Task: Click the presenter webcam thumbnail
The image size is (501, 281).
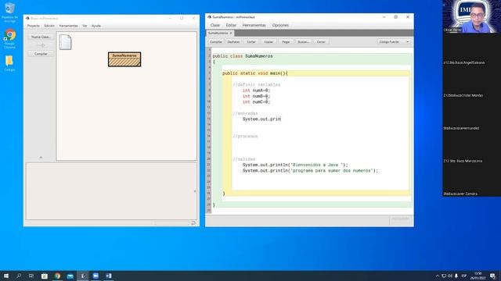Action: point(471,16)
